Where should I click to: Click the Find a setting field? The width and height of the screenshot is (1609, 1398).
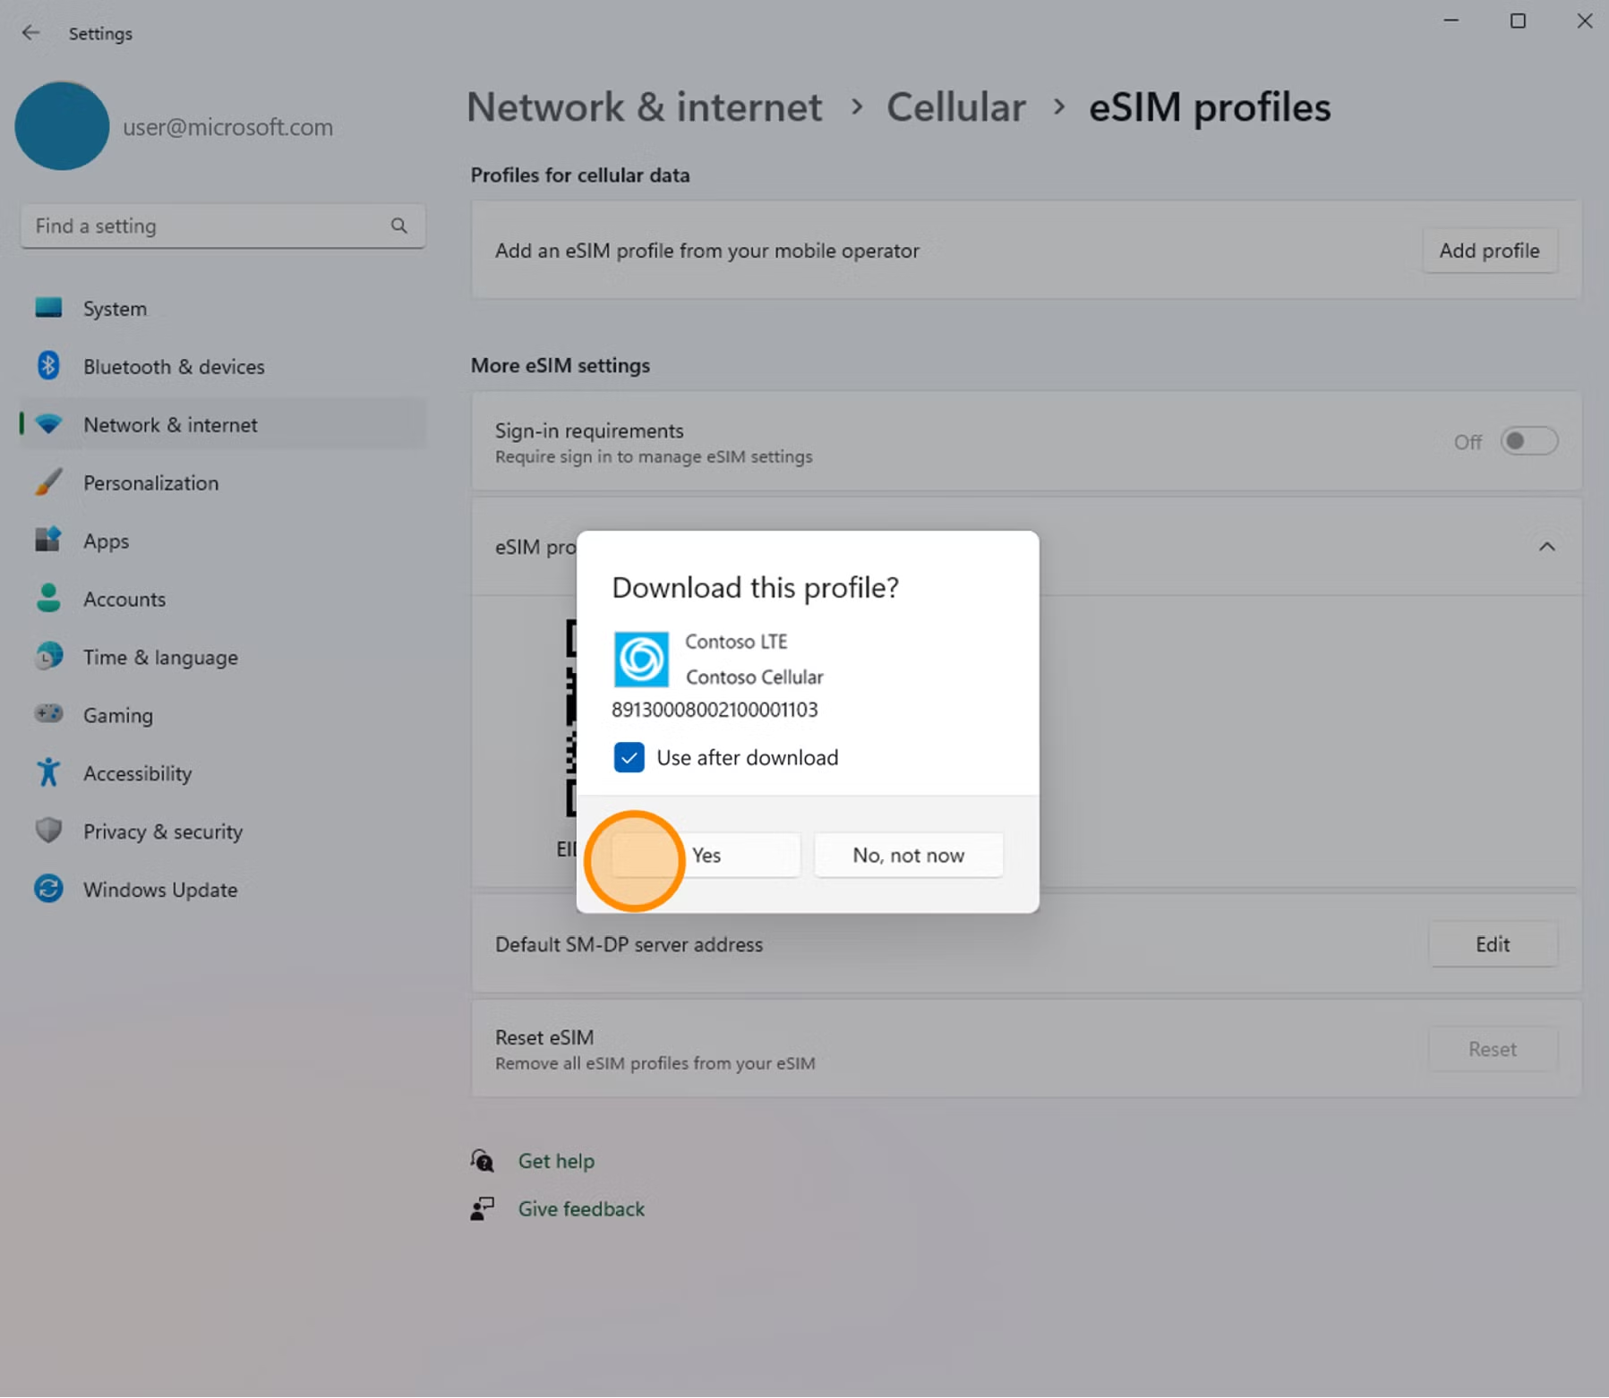pyautogui.click(x=206, y=226)
